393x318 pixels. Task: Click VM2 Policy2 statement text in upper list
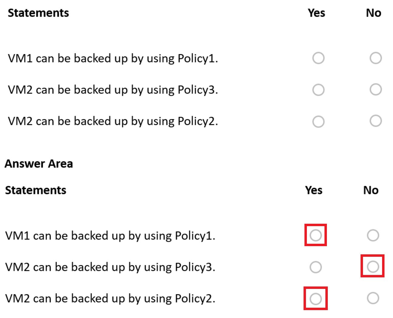point(113,121)
